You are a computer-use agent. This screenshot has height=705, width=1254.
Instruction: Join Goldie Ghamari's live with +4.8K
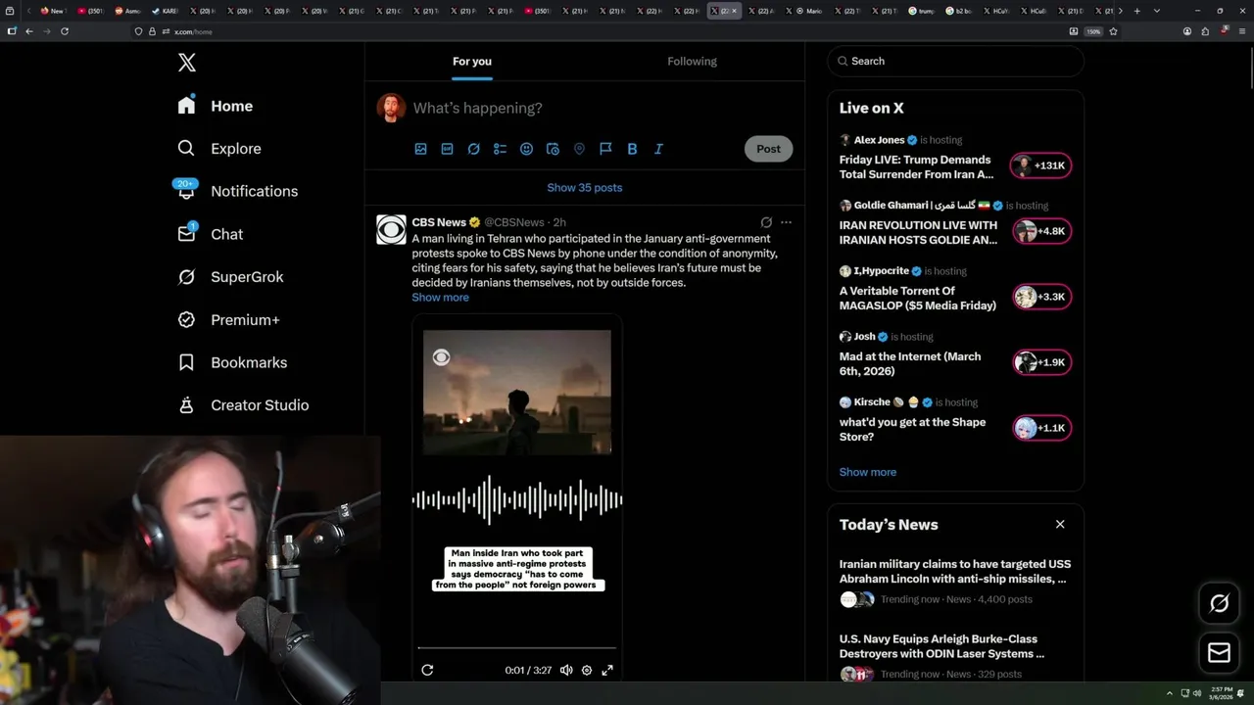pyautogui.click(x=1041, y=231)
